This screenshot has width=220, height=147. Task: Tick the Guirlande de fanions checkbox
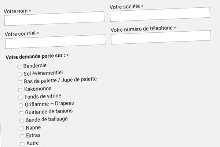[21, 113]
